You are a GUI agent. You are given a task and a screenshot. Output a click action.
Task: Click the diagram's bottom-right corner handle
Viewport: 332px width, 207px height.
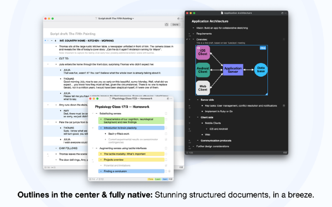(266, 94)
